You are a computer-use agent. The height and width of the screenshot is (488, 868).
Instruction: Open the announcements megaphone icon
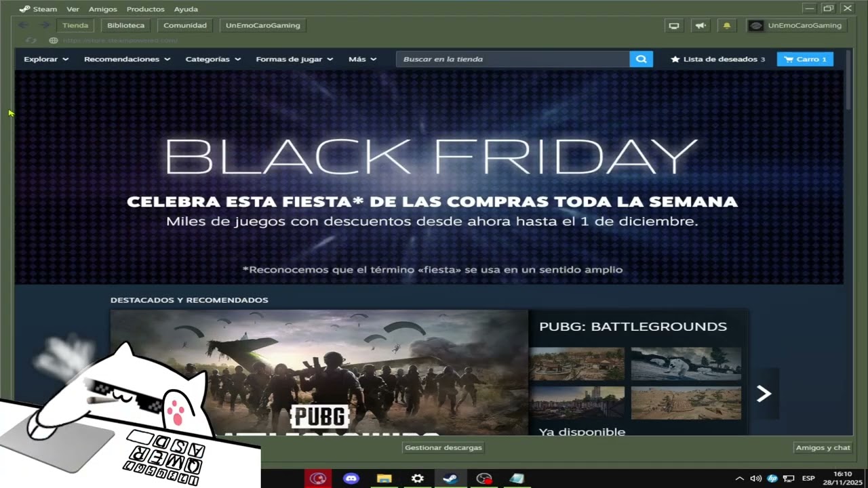[x=701, y=26]
